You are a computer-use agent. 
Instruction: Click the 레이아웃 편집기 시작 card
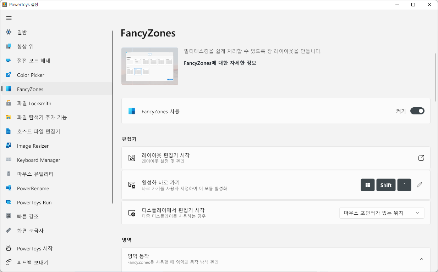click(276, 158)
